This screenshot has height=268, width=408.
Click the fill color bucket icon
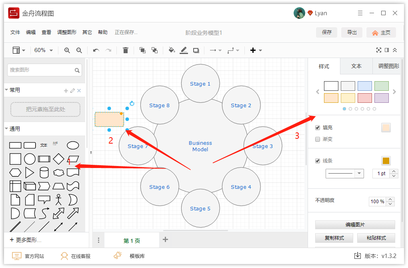(x=172, y=50)
